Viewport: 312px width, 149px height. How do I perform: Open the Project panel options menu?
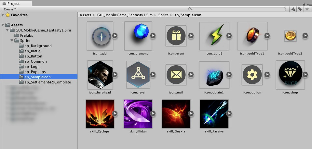coord(309,4)
